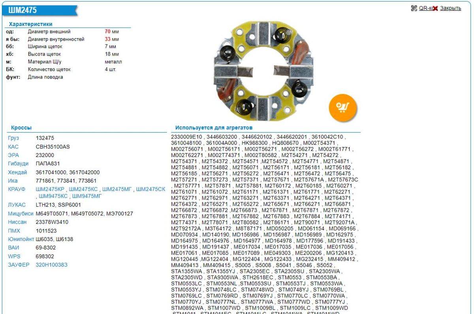Click the Ниссан brand label
Image resolution: width=474 pixels, height=314 pixels.
17,222
